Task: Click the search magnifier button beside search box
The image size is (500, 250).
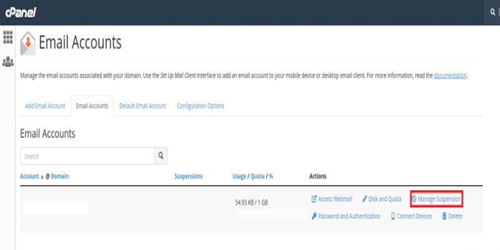Action: click(161, 156)
